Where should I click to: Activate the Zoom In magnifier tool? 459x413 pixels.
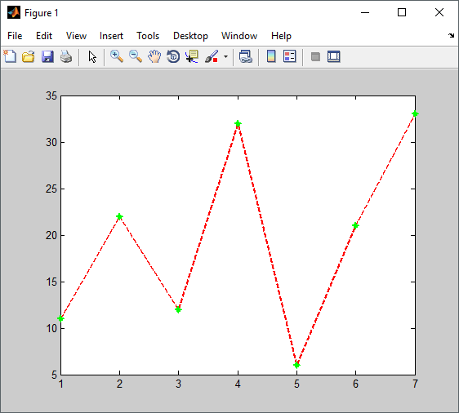[x=117, y=56]
